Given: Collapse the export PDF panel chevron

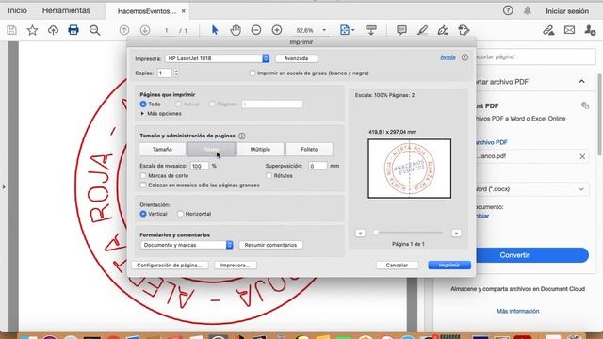Looking at the screenshot, I should 581,82.
